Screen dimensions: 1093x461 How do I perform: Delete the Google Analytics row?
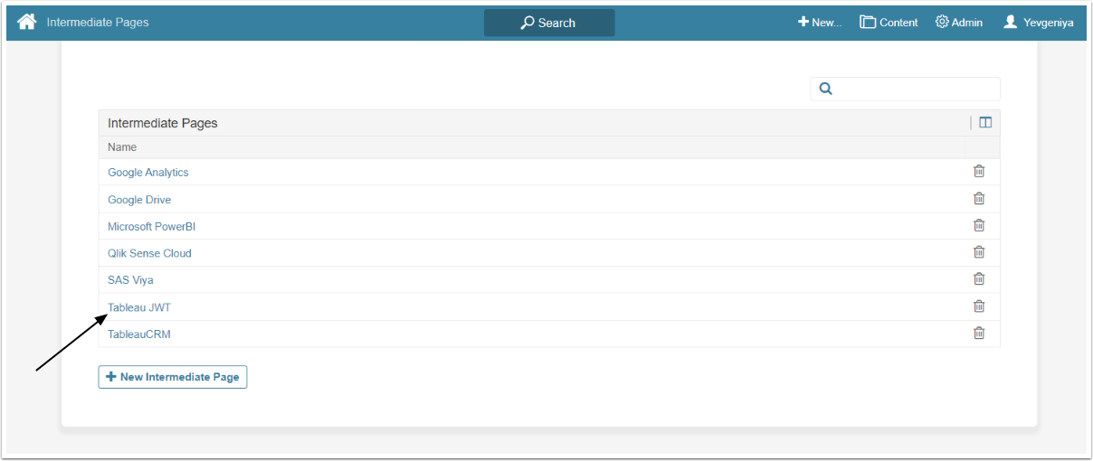(x=979, y=172)
